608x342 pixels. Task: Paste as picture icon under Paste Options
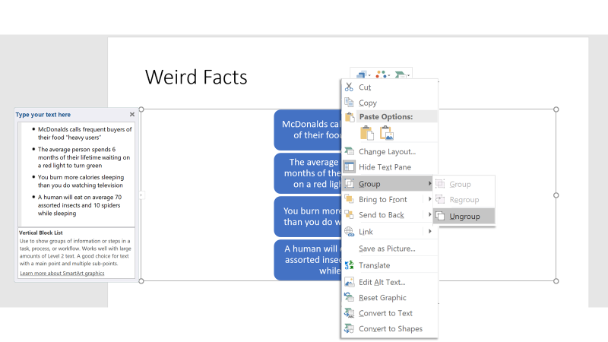coord(387,133)
